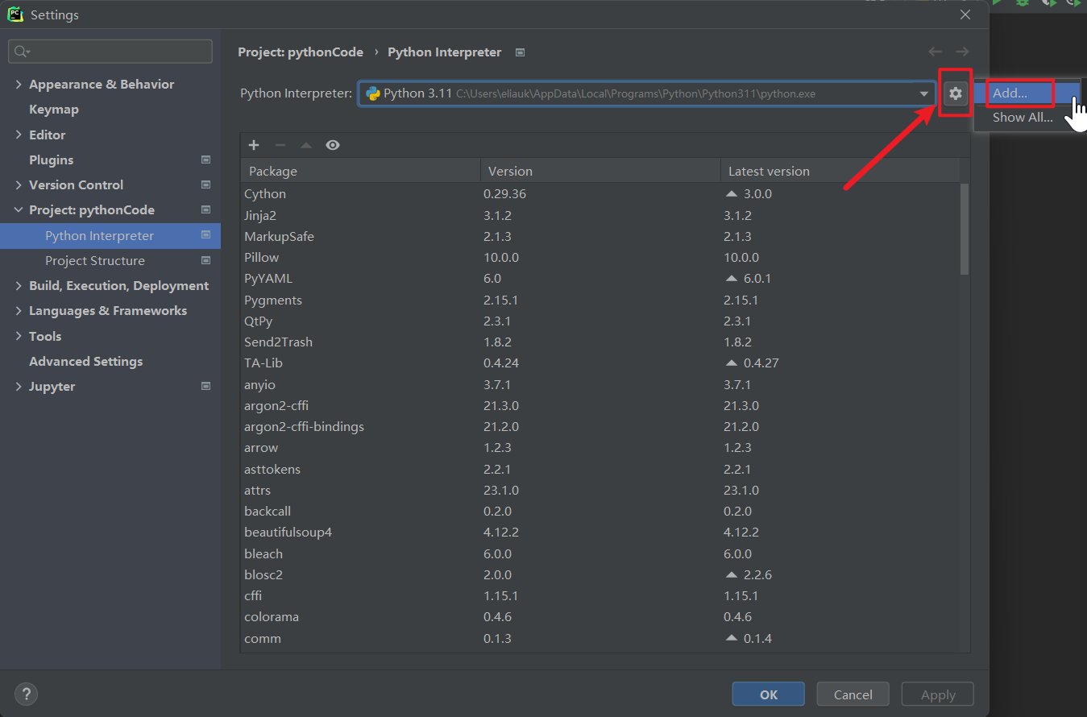The image size is (1087, 717).
Task: Select the bleach package row
Action: [x=600, y=553]
